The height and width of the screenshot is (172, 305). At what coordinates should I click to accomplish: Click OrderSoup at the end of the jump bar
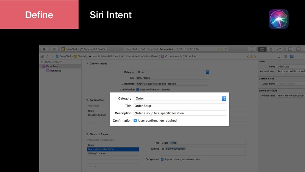tap(191, 56)
